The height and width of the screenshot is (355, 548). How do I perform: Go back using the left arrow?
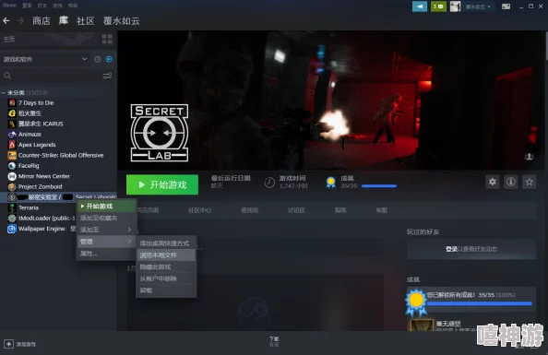coord(6,21)
